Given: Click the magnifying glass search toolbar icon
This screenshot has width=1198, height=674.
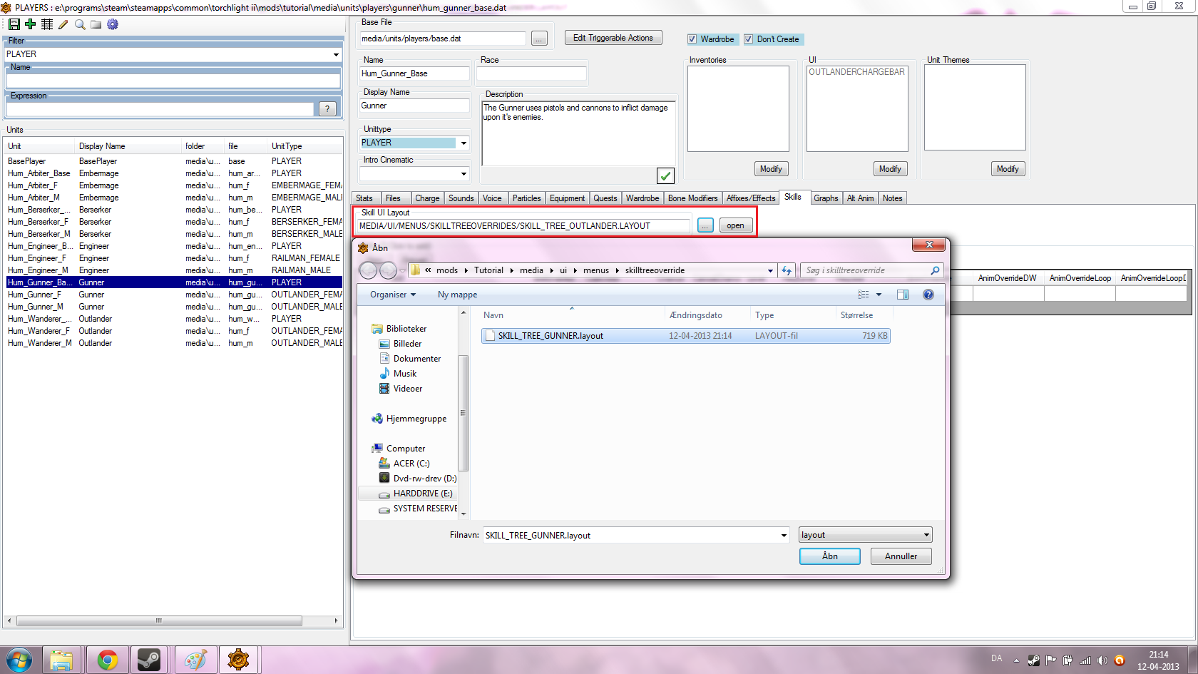Looking at the screenshot, I should 80,24.
